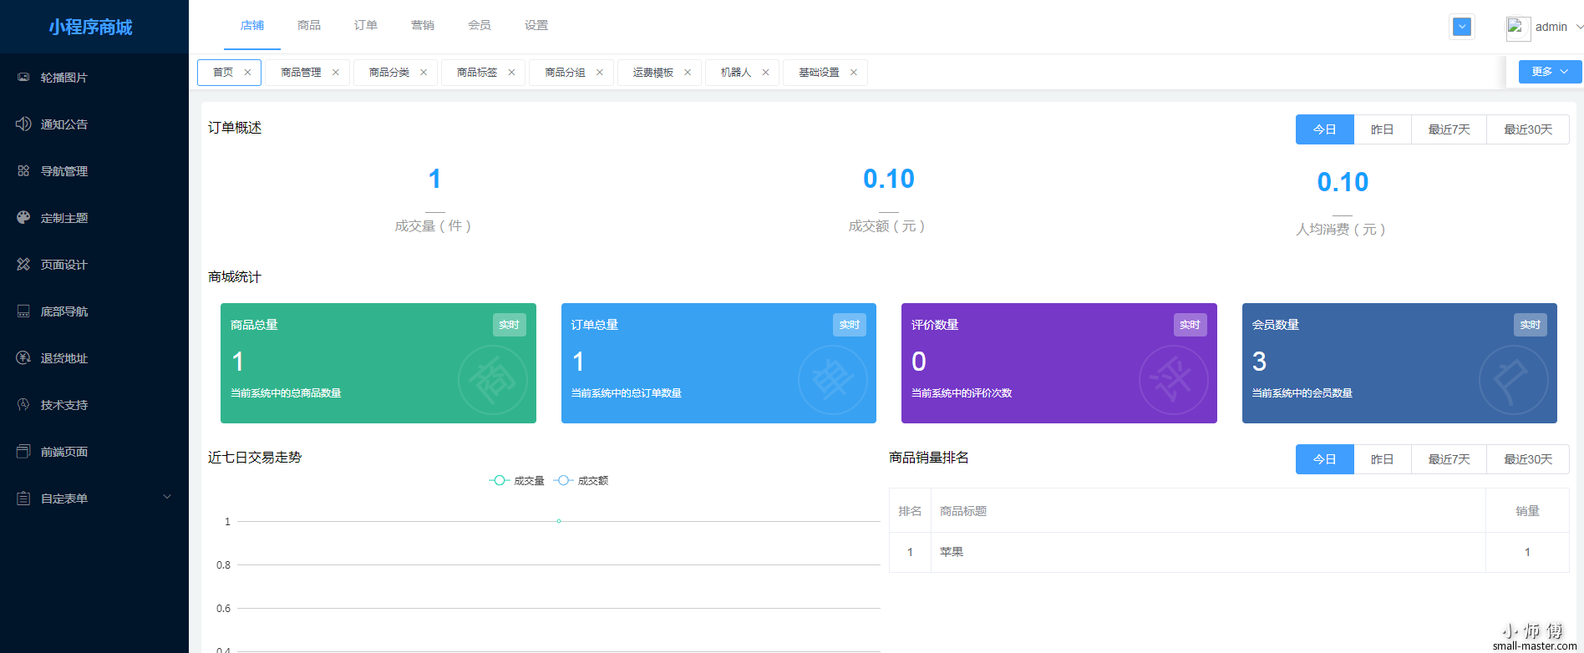Click the 底部导航 bottom bar icon
This screenshot has height=653, width=1584.
click(23, 311)
